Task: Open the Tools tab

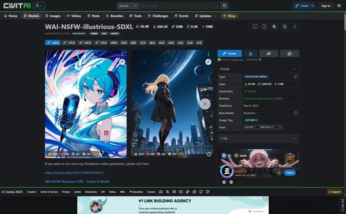Action: [135, 16]
